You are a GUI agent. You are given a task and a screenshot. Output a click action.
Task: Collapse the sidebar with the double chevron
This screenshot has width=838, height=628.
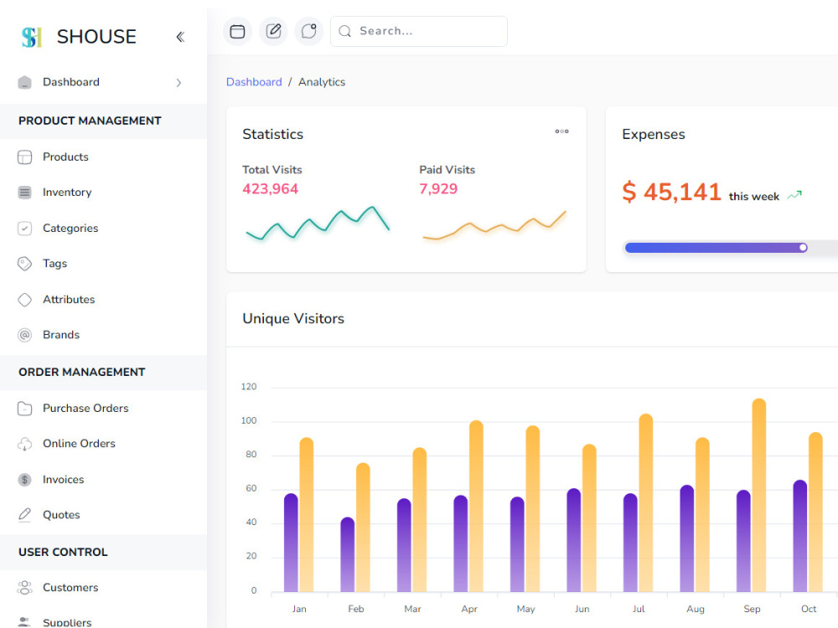coord(180,37)
